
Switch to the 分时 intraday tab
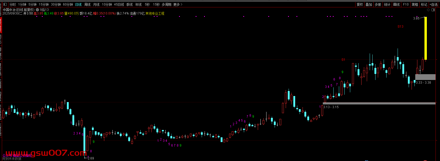(x=12, y=4)
